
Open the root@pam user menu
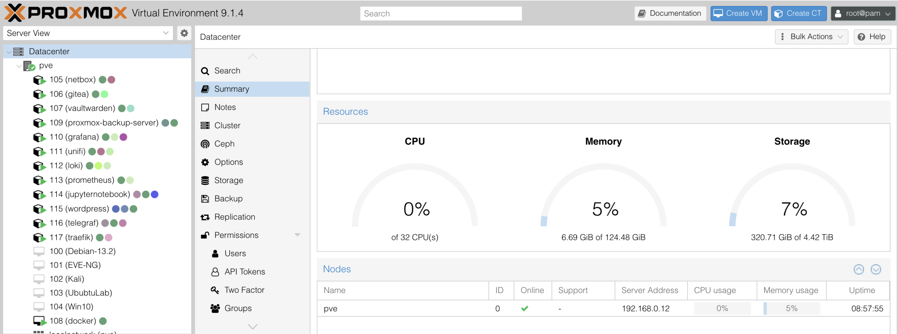click(862, 13)
